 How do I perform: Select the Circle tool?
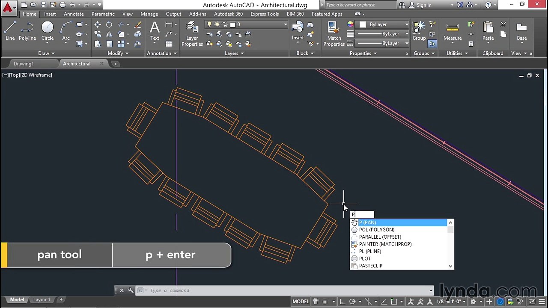point(48,31)
